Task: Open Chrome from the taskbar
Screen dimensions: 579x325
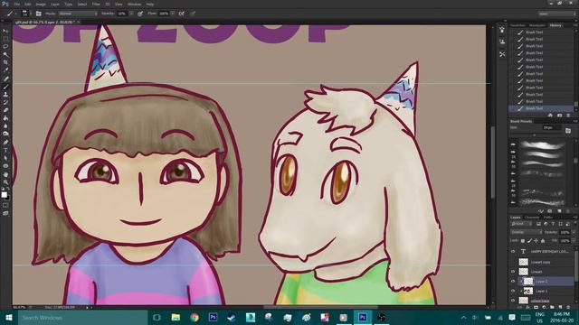Action: 195,317
